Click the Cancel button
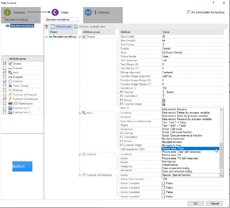 [x=214, y=203]
